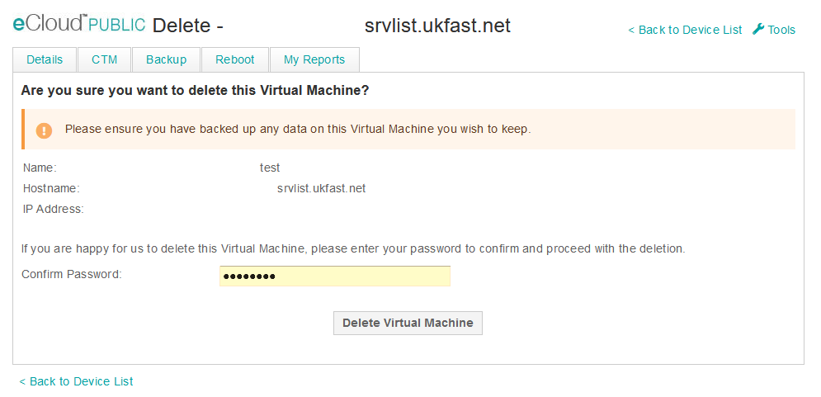
Task: Click the IP Address label
Action: coord(54,209)
